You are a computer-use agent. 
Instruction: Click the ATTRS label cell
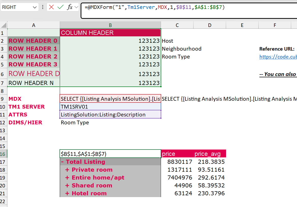click(x=34, y=115)
